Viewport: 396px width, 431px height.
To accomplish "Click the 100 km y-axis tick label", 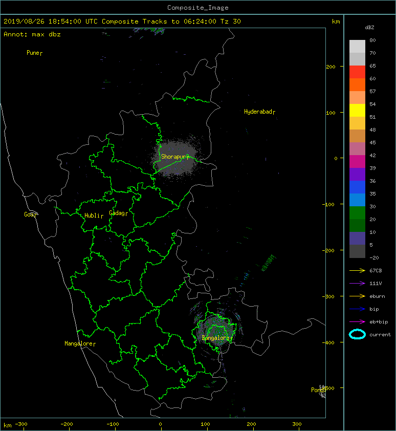I will click(x=331, y=113).
